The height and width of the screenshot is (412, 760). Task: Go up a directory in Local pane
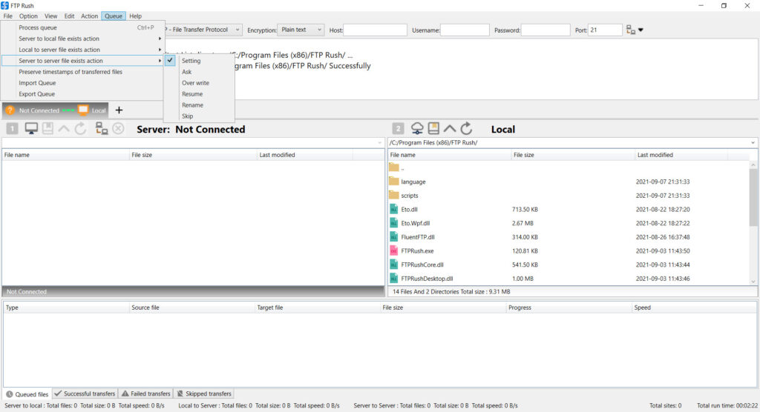click(x=450, y=128)
